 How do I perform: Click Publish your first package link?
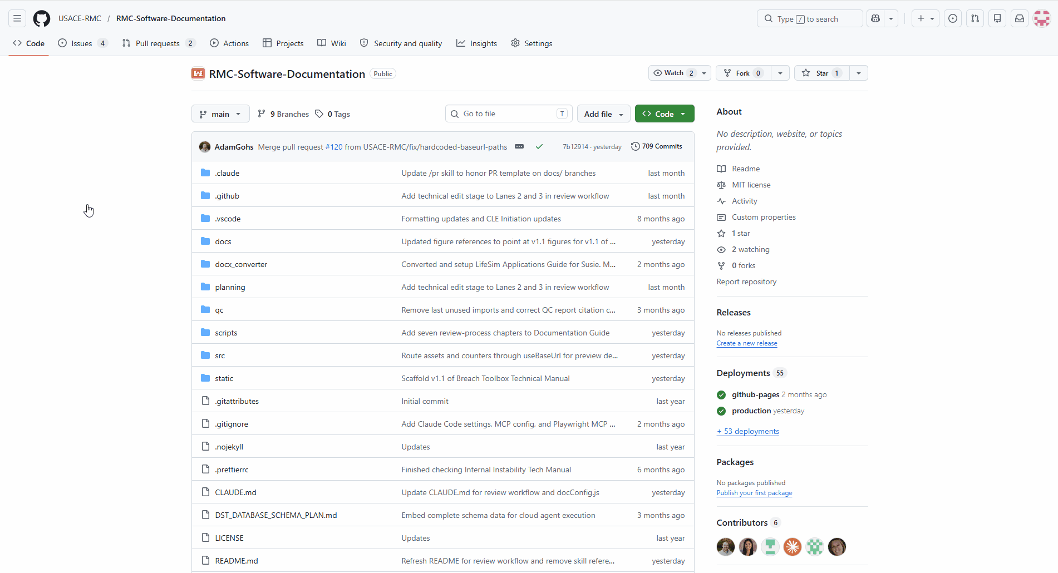click(754, 493)
